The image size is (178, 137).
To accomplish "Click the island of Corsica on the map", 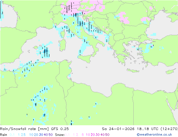I will pyautogui.click(x=63, y=34).
